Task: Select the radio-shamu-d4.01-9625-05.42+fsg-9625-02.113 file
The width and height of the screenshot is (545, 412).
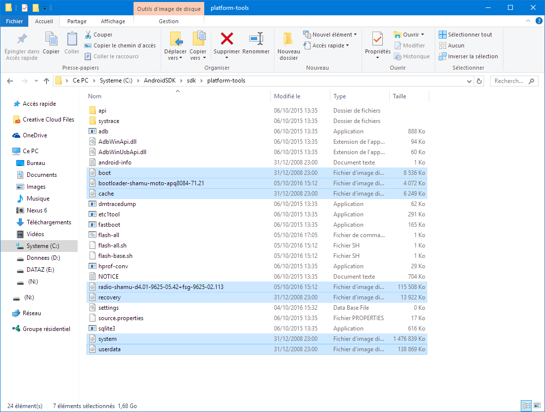Action: 257,287
